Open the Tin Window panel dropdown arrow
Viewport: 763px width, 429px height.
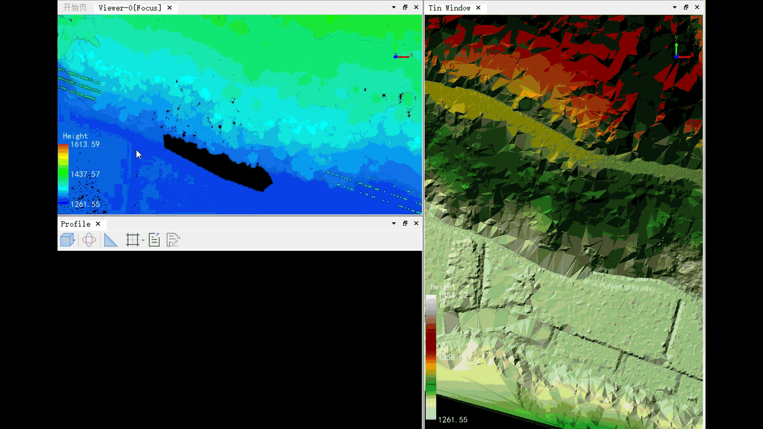coord(675,7)
